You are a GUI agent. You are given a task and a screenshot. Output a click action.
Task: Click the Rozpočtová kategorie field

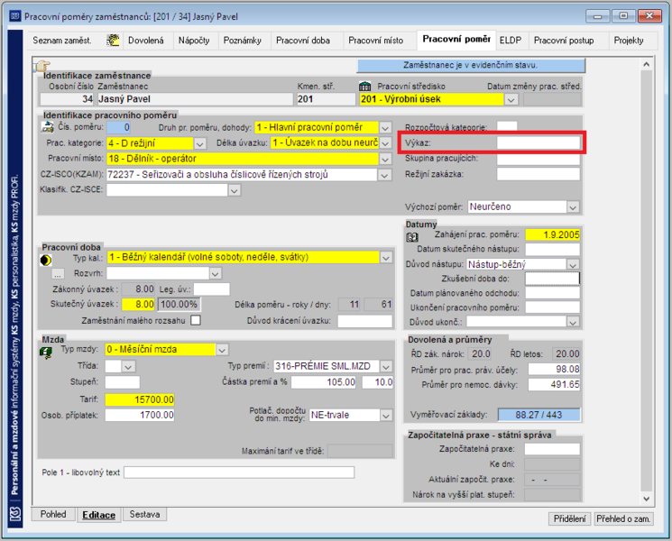[507, 126]
